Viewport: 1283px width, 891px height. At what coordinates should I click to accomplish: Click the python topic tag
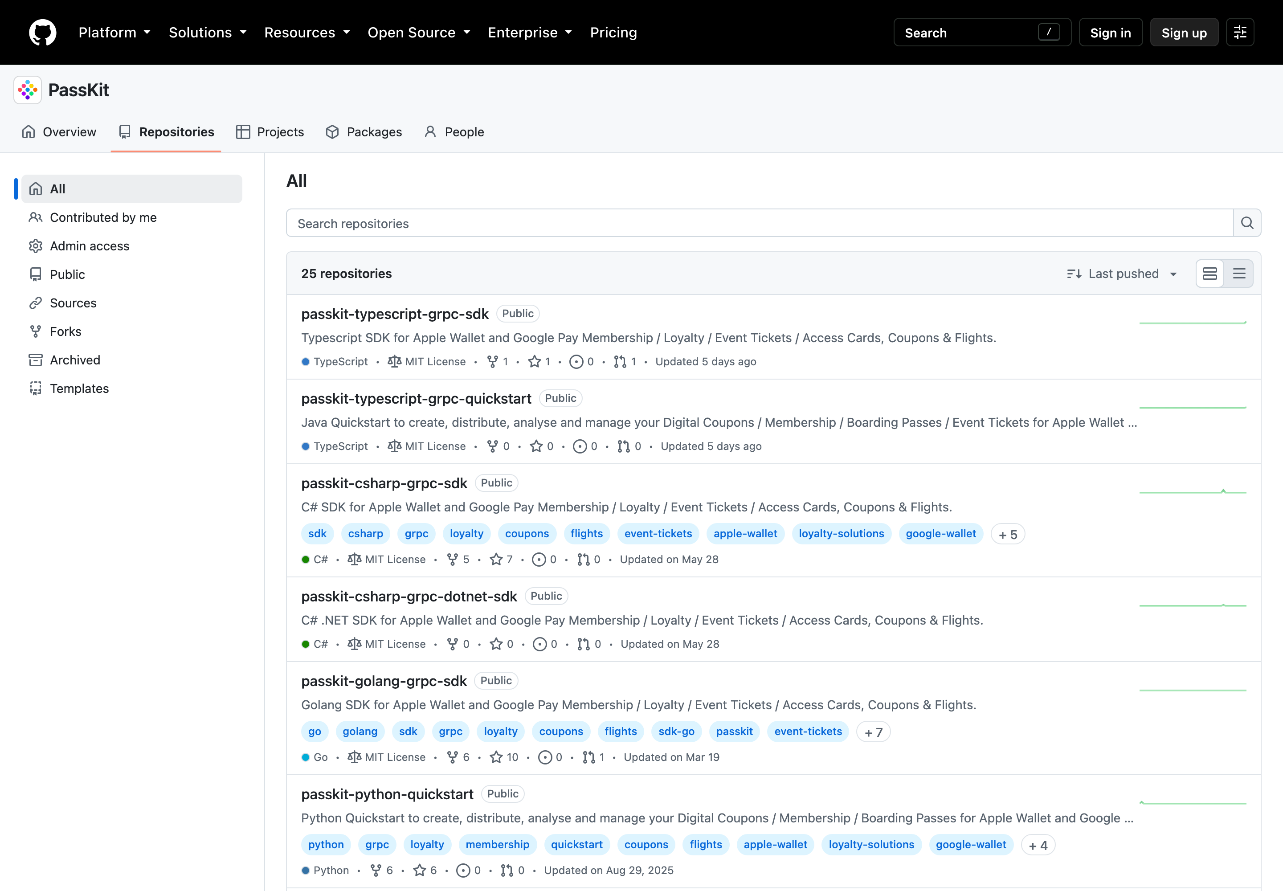326,845
